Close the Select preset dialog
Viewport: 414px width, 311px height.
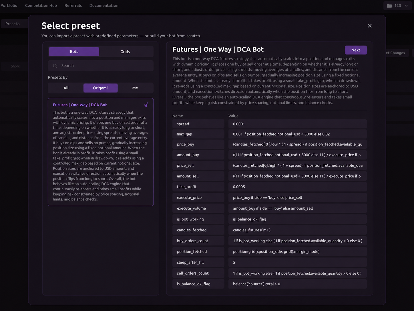[x=370, y=26]
